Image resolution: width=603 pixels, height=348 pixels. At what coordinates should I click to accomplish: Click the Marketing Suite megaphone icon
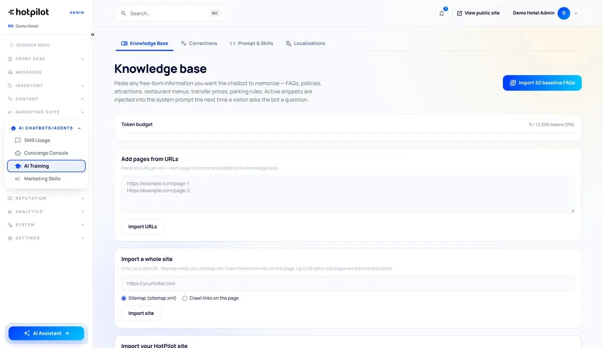point(10,112)
